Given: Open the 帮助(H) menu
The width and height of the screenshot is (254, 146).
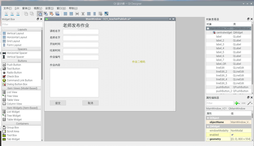Looking at the screenshot, I should point(73,8).
